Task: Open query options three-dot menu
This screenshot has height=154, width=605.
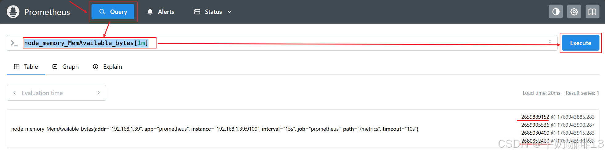Action: tap(550, 42)
